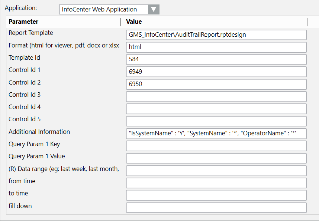319x221 pixels.
Task: Open the Application dropdown arrow
Action: pyautogui.click(x=153, y=9)
